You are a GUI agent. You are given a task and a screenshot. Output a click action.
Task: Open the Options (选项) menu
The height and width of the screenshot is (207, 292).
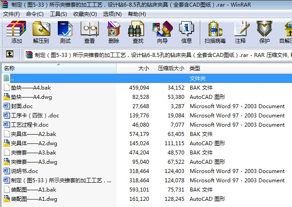(112, 14)
